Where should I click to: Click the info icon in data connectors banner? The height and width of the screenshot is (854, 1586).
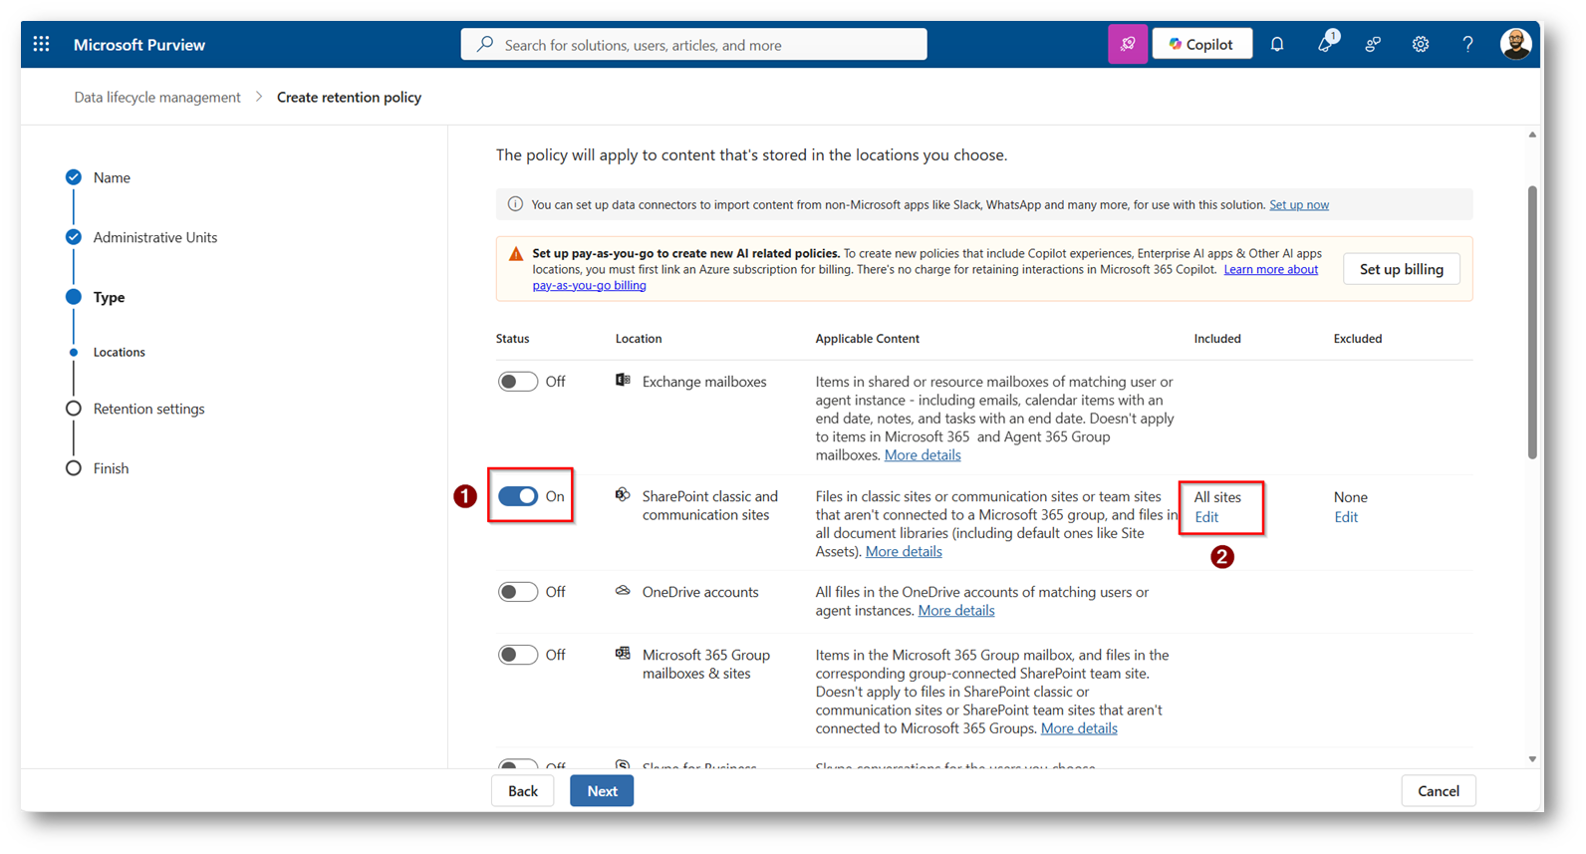pyautogui.click(x=515, y=204)
